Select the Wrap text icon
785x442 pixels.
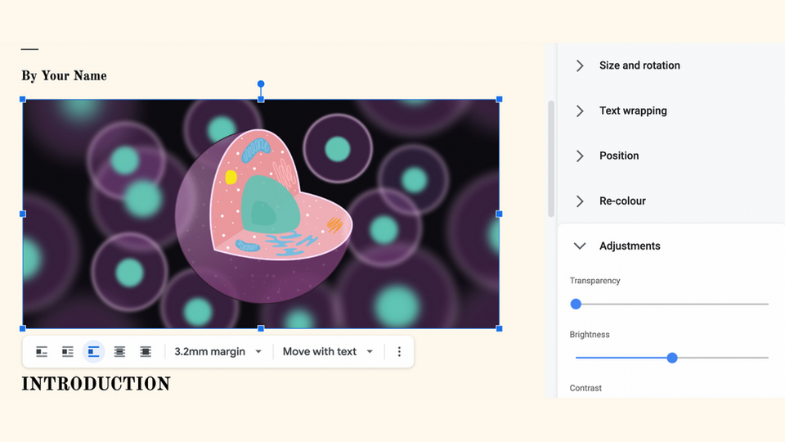(68, 352)
